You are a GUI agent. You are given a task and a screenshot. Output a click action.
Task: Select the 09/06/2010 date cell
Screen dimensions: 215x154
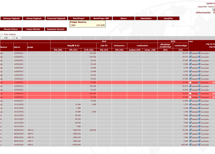coord(20,130)
